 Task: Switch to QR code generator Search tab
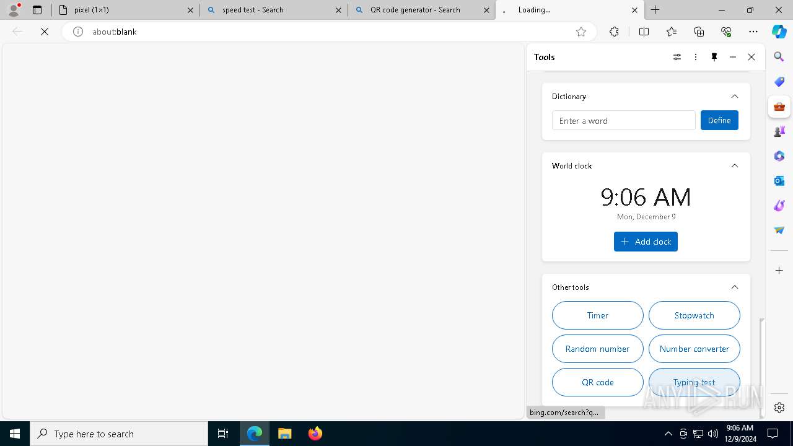pyautogui.click(x=422, y=10)
